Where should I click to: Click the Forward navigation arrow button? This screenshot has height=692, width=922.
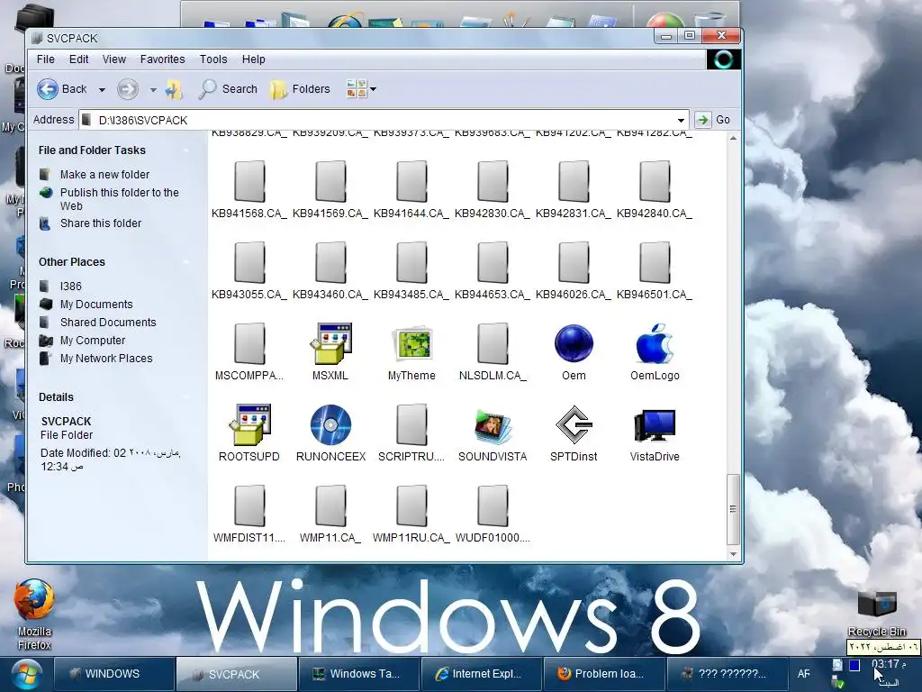128,89
